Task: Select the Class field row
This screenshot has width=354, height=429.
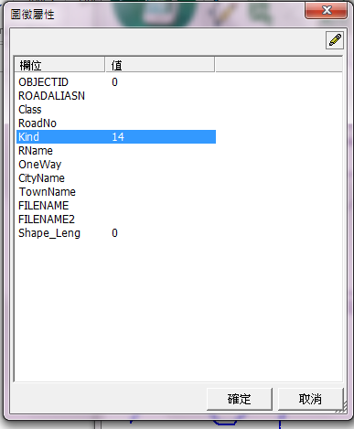Action: (x=116, y=110)
